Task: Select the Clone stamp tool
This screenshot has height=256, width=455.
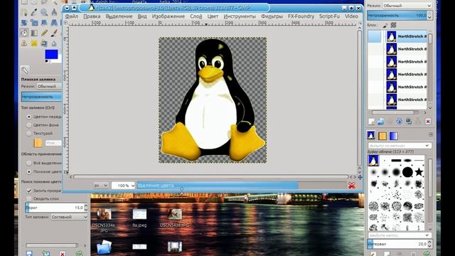Action: pos(24,43)
